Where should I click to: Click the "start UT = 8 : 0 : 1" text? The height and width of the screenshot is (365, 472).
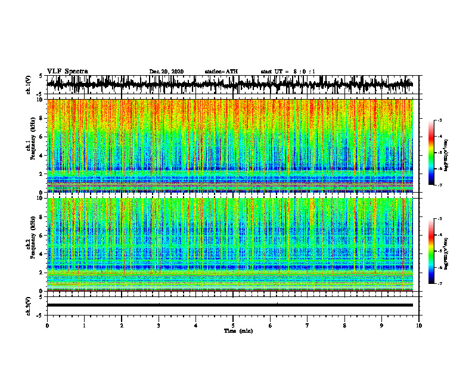[288, 72]
